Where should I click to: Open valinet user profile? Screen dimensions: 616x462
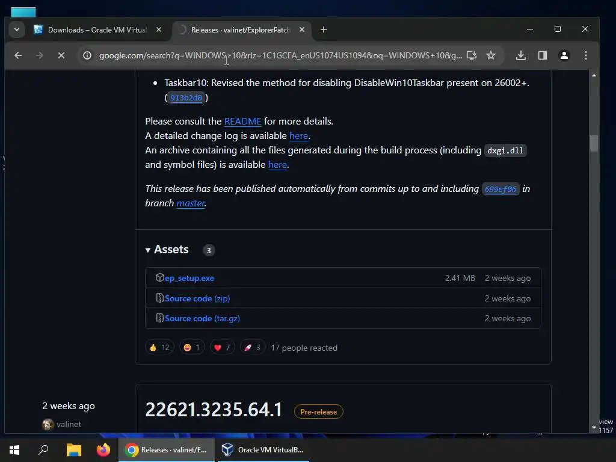click(69, 424)
